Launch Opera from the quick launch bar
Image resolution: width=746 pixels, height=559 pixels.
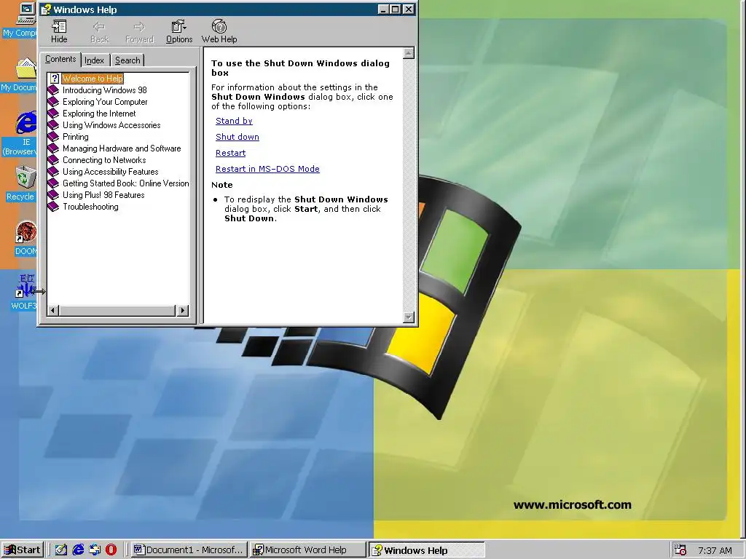coord(111,550)
